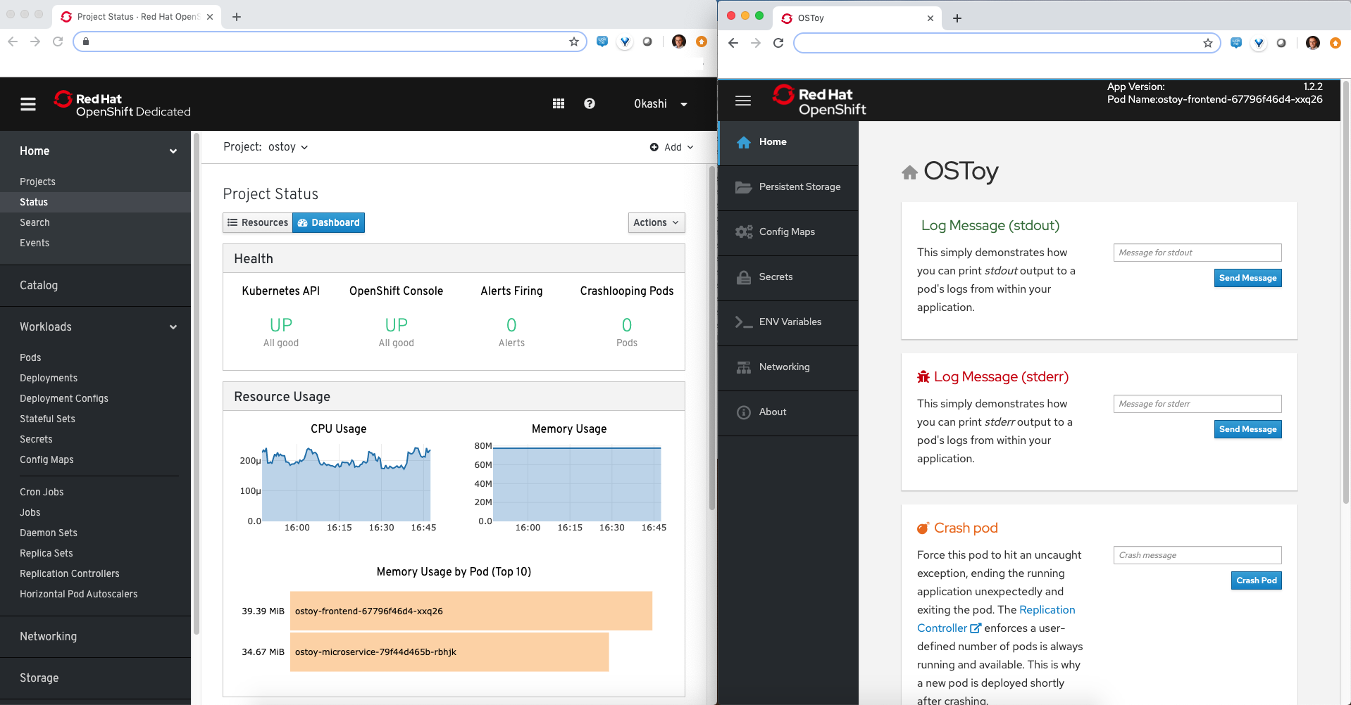This screenshot has width=1351, height=705.
Task: Open Deployments under Workloads
Action: pyautogui.click(x=49, y=378)
